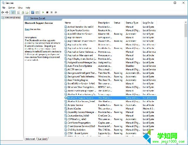Click the Forward arrow toolbar icon
The width and height of the screenshot is (188, 145).
(7, 12)
